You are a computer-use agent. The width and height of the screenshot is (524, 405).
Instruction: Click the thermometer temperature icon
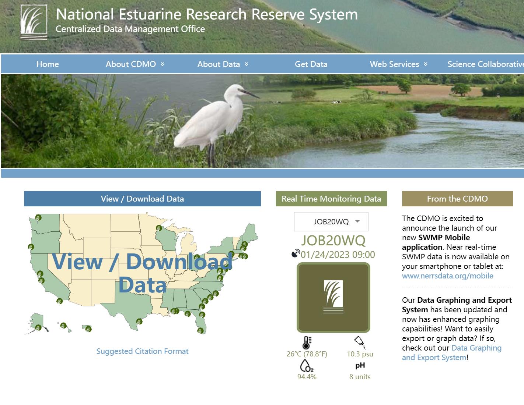pyautogui.click(x=307, y=342)
